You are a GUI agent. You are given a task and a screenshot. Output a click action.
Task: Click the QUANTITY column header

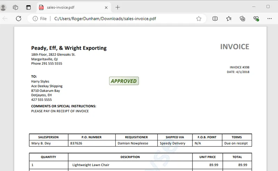[x=48, y=157]
